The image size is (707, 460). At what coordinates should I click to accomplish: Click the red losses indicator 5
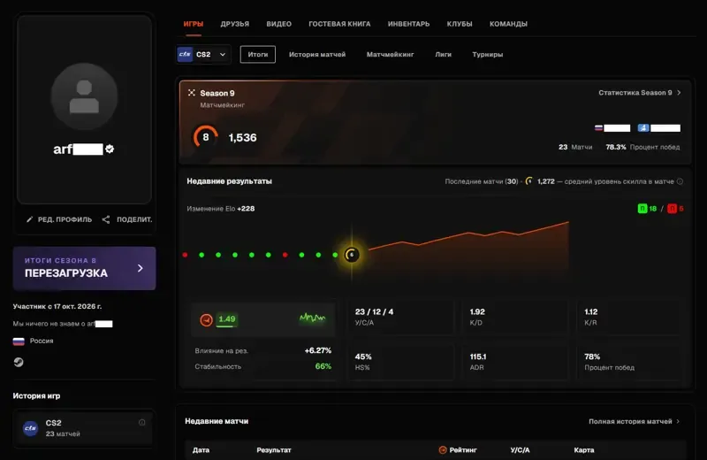click(x=675, y=209)
